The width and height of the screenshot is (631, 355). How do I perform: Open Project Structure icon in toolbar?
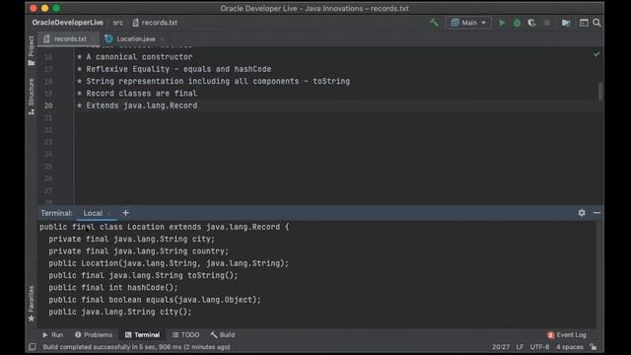566,23
